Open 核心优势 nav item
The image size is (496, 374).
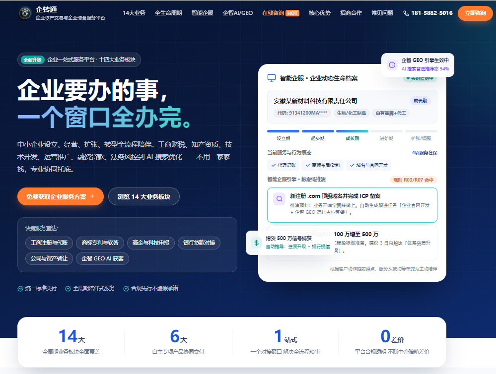(319, 13)
